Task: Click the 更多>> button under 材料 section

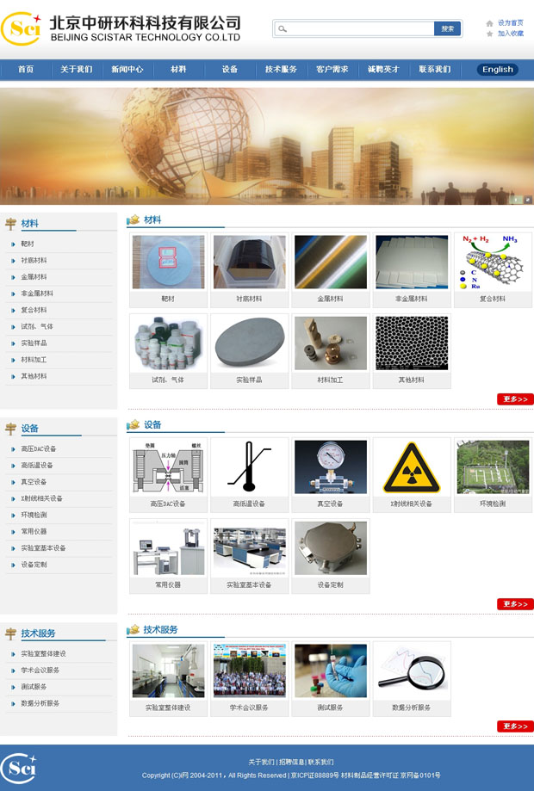Action: [515, 399]
